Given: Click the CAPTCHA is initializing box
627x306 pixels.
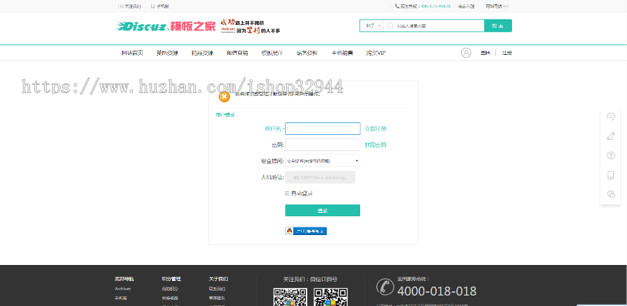Looking at the screenshot, I should click(x=320, y=177).
